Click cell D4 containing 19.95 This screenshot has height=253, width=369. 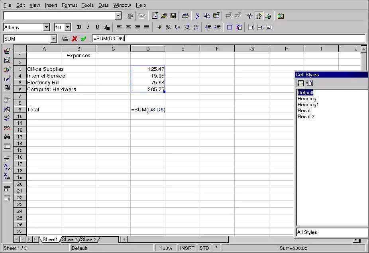[x=148, y=76]
